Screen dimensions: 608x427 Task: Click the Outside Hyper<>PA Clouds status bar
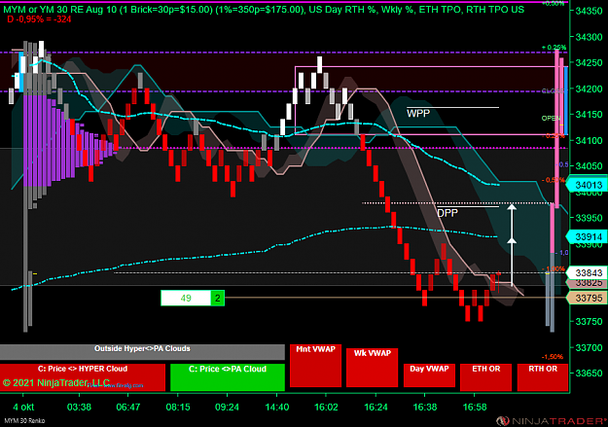[x=142, y=352]
